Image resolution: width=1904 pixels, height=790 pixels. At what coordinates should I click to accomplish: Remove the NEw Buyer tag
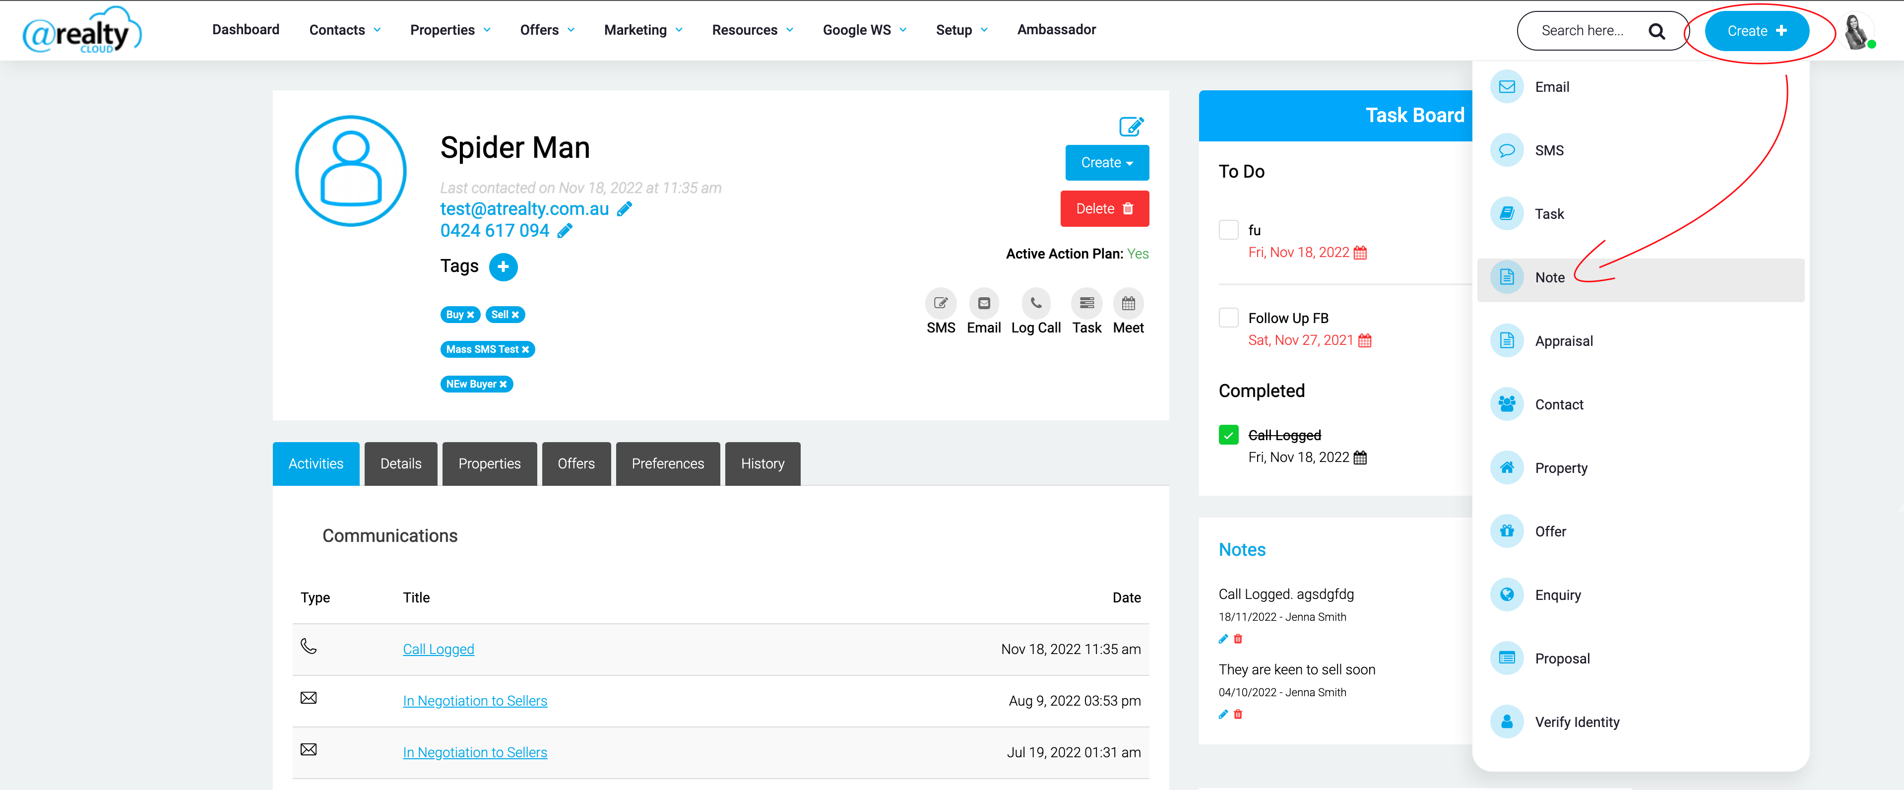[x=504, y=384]
